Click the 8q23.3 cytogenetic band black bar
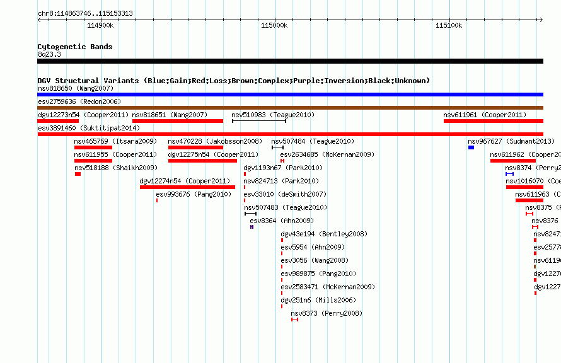The height and width of the screenshot is (363, 561). [290, 61]
